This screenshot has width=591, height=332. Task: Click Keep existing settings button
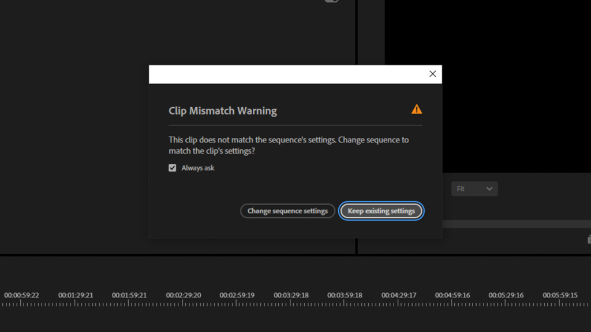click(381, 211)
